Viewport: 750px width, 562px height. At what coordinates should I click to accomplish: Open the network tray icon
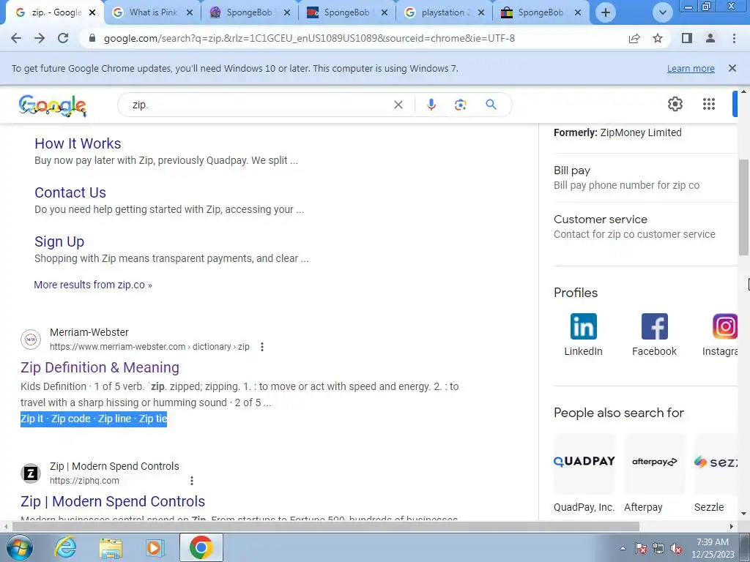pos(658,549)
